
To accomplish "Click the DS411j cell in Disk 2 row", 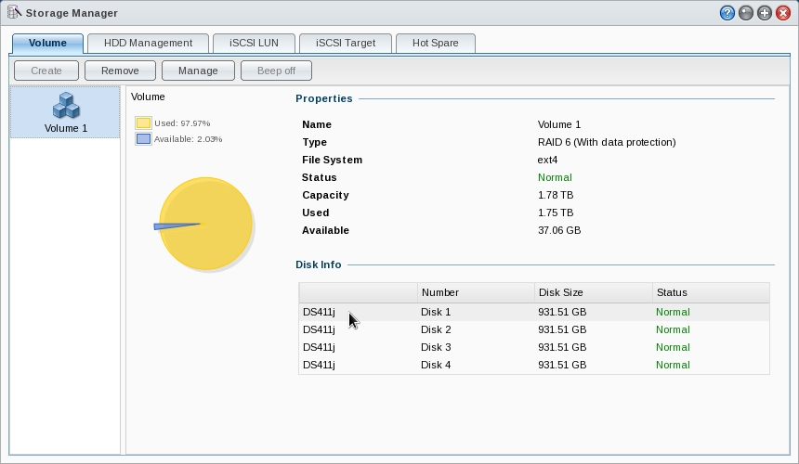I will pyautogui.click(x=319, y=329).
